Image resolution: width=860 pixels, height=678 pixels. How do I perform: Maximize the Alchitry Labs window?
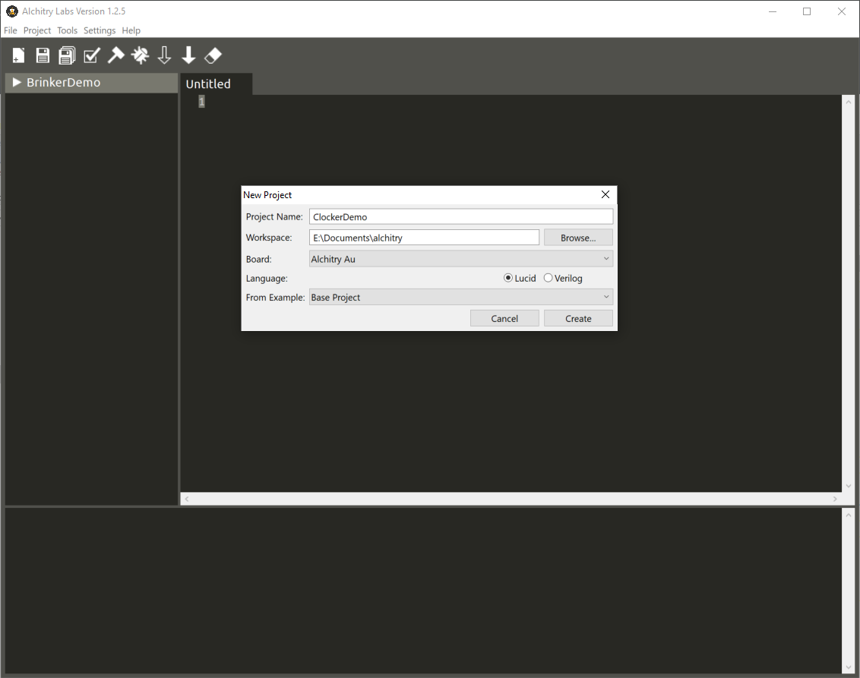pyautogui.click(x=807, y=11)
